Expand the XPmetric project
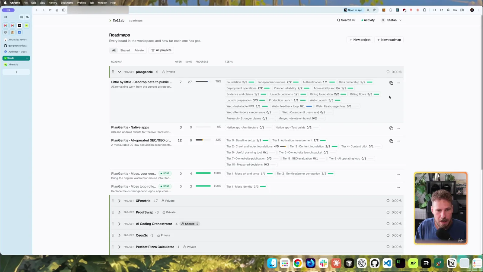Image resolution: width=483 pixels, height=272 pixels. pyautogui.click(x=119, y=201)
